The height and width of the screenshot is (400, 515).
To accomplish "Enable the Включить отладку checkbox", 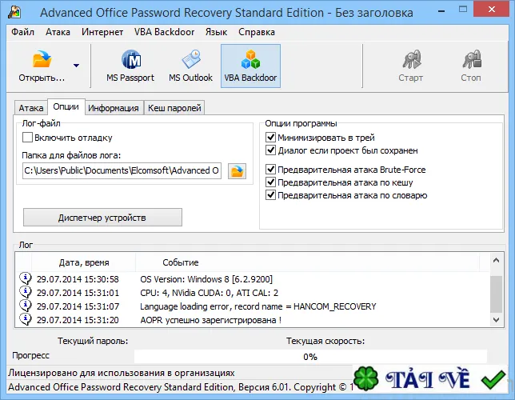I will (x=27, y=137).
